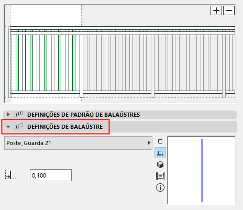Click the baluster pattern icon beside Definições de Padrão
Viewport: 243px width, 210px height.
(18, 115)
